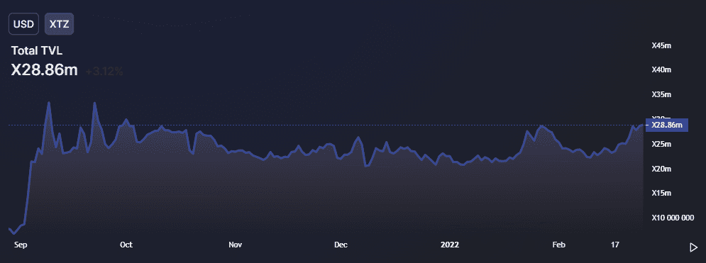706x263 pixels.
Task: Click the X10 000 000 y-axis label
Action: (673, 218)
